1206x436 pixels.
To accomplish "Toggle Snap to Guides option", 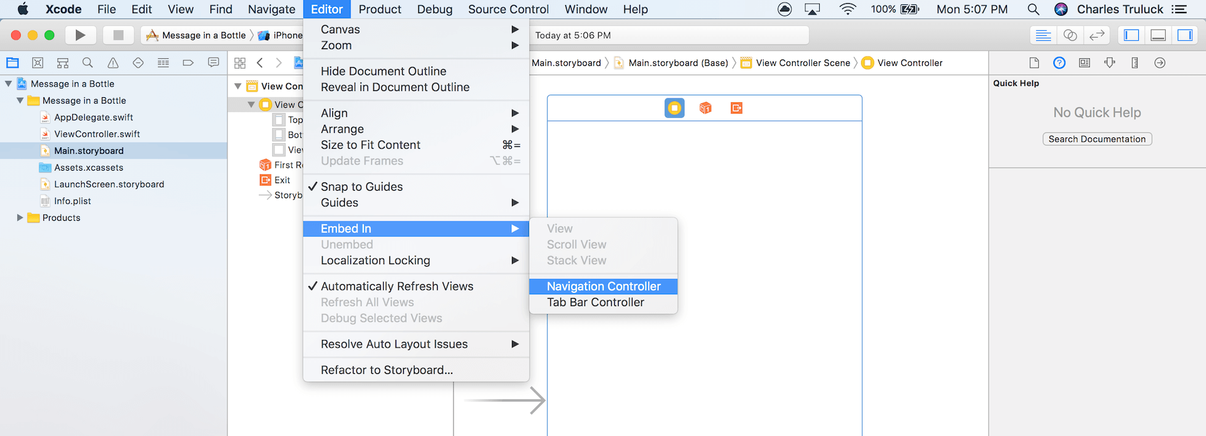I will 361,187.
